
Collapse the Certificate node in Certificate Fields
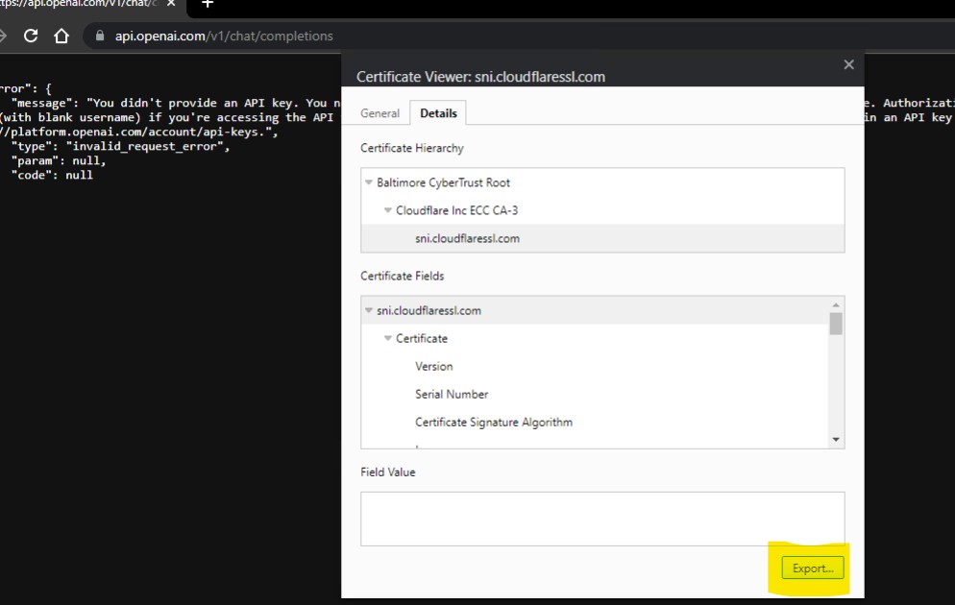point(388,338)
